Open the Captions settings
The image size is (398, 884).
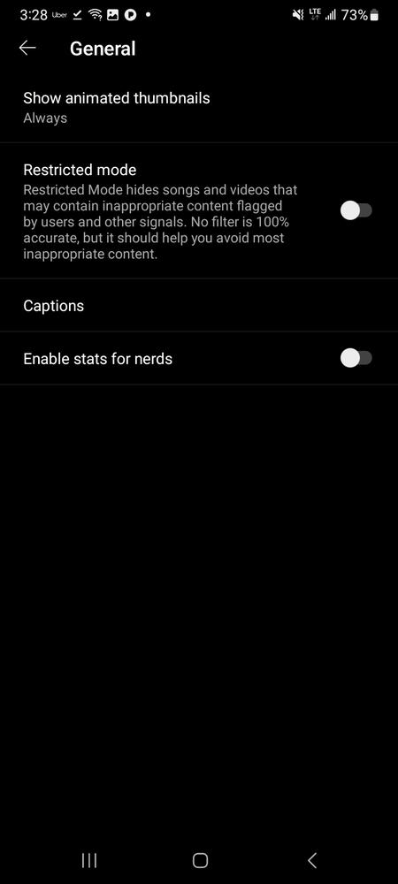[199, 306]
